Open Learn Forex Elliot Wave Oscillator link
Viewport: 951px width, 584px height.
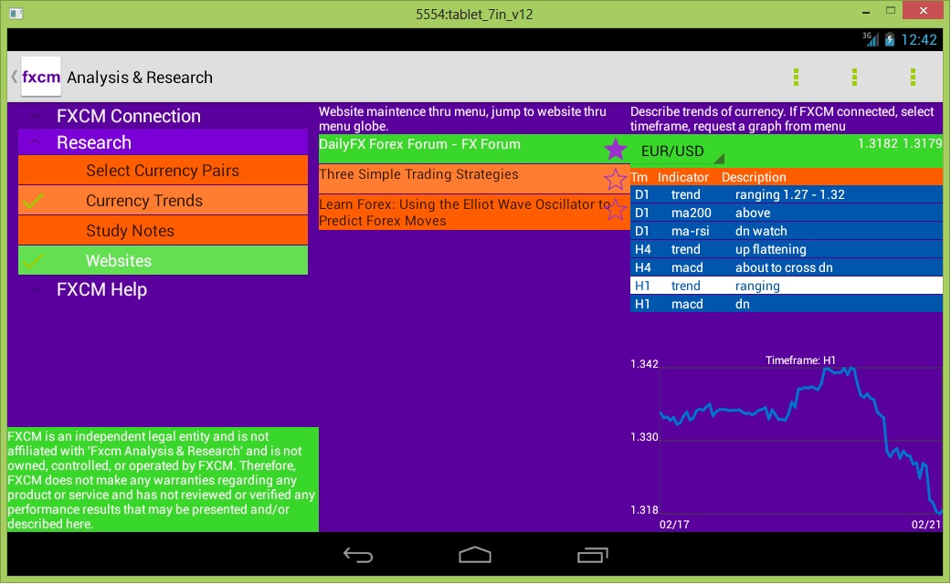[x=465, y=212]
